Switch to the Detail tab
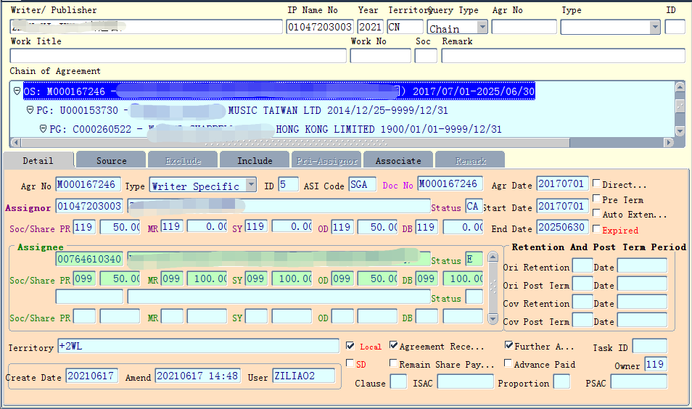The width and height of the screenshot is (692, 409). [38, 160]
